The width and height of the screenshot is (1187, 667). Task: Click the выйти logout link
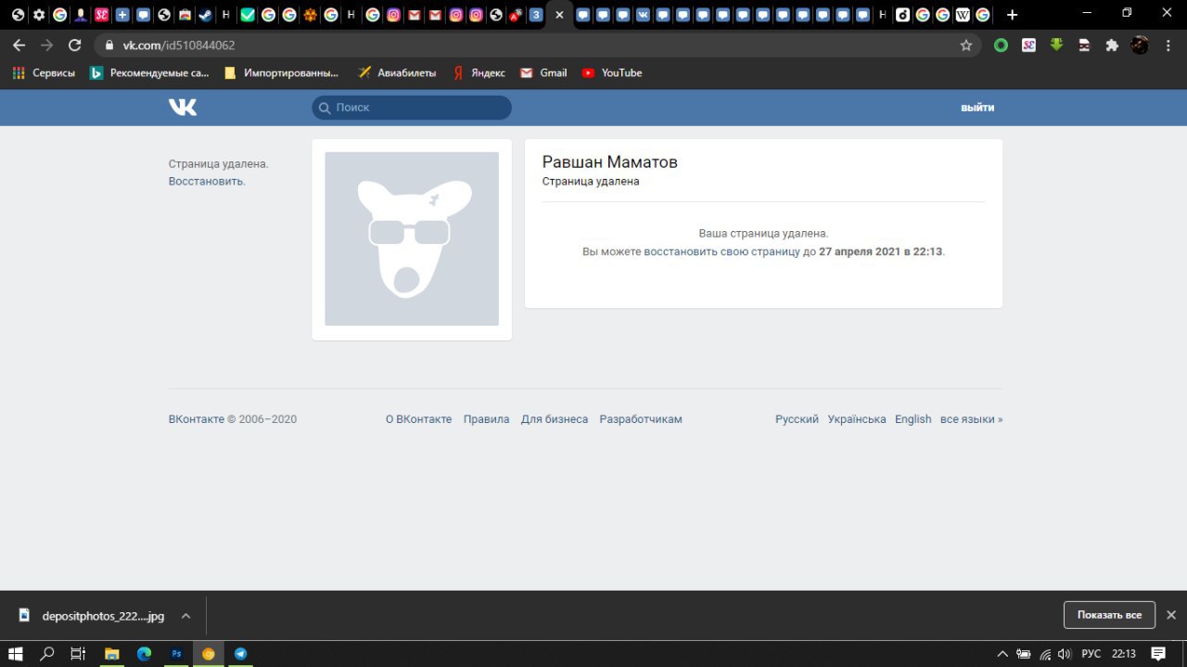pyautogui.click(x=977, y=108)
